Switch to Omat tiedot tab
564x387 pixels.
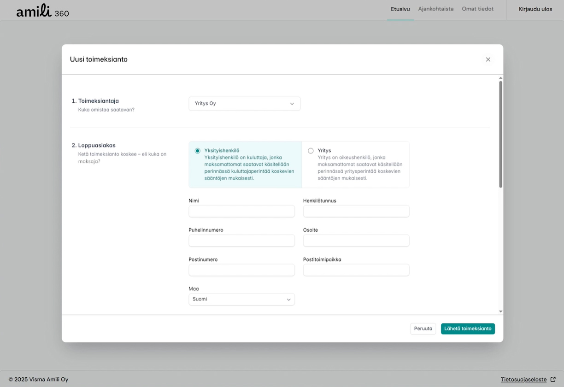tap(477, 9)
